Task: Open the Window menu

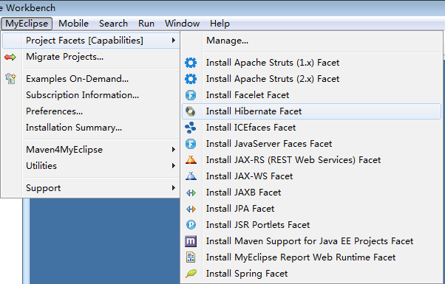Action: pos(182,24)
